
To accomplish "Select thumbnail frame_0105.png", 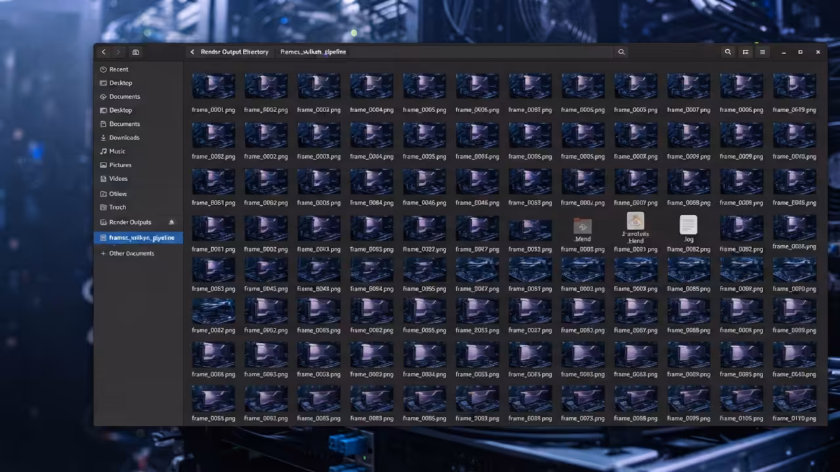I will (x=742, y=399).
